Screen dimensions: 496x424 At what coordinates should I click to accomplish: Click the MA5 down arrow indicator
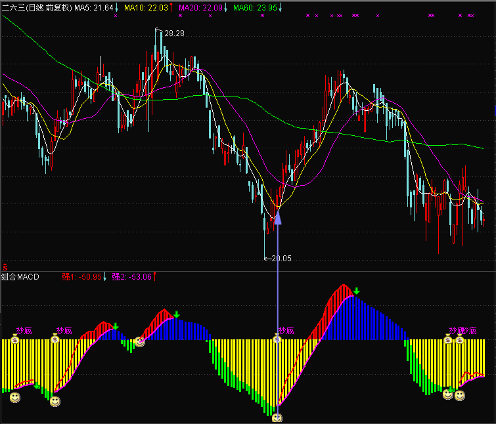point(117,8)
